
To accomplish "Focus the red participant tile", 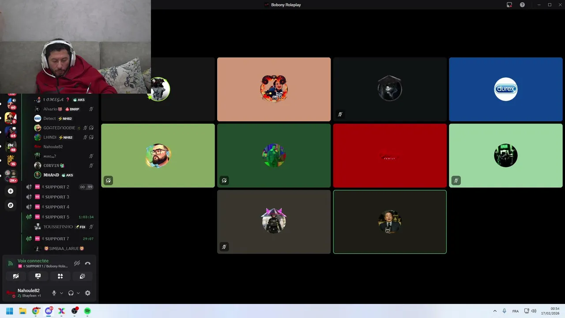I will pos(390,155).
